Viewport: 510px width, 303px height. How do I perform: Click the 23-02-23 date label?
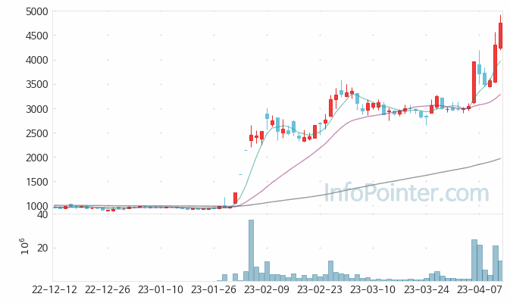[320, 289]
